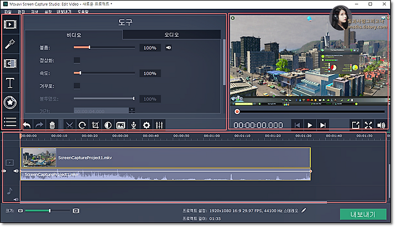Start voice recording with microphone icon
395x227 pixels.
pyautogui.click(x=133, y=125)
